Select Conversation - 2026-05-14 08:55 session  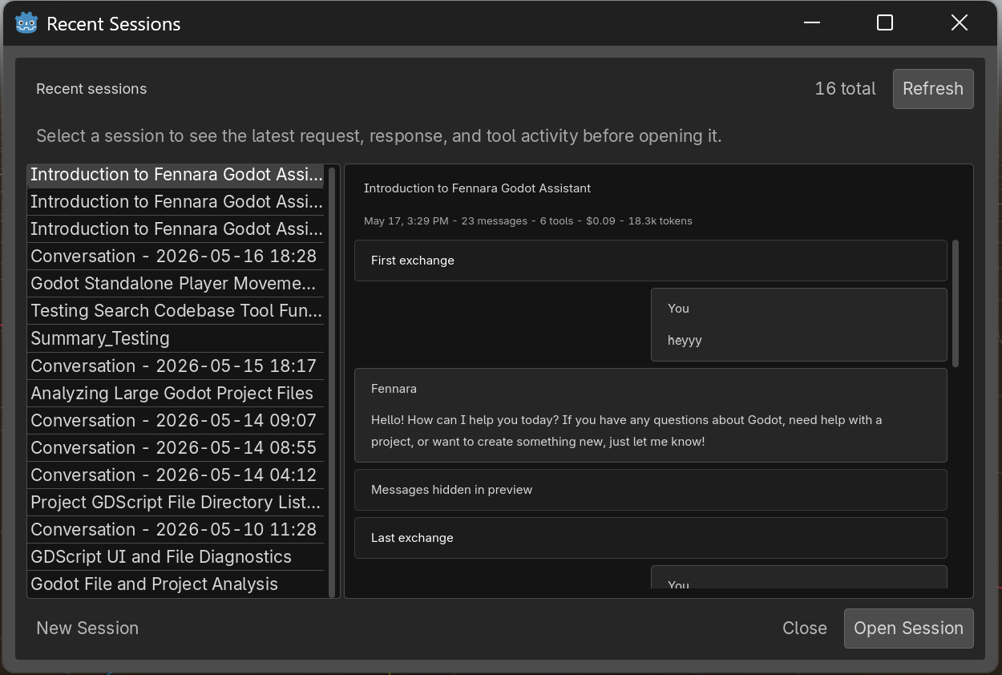pyautogui.click(x=176, y=447)
